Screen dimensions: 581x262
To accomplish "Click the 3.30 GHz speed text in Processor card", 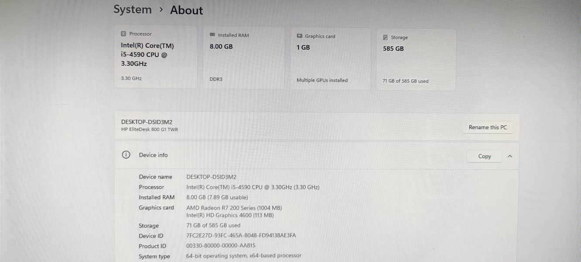I will pos(131,79).
